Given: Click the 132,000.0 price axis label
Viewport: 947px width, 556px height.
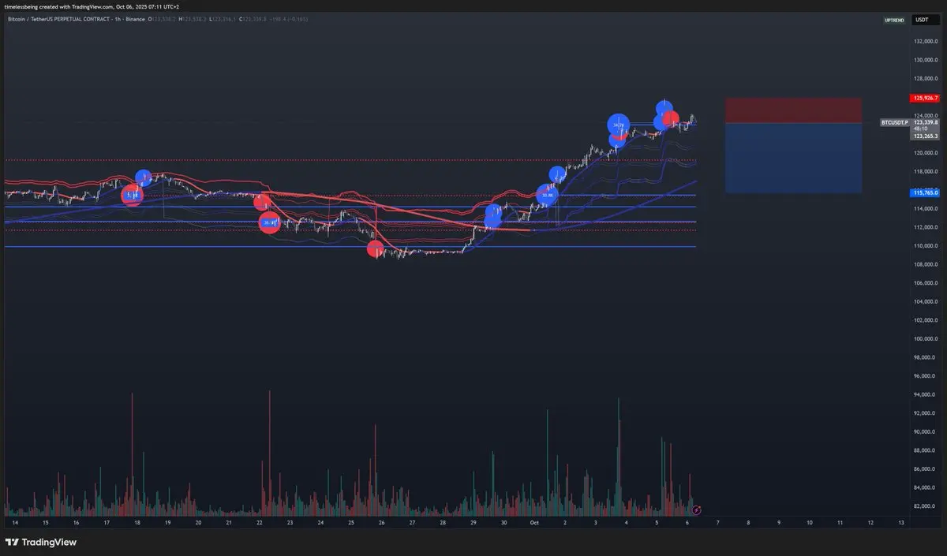Looking at the screenshot, I should tap(925, 41).
